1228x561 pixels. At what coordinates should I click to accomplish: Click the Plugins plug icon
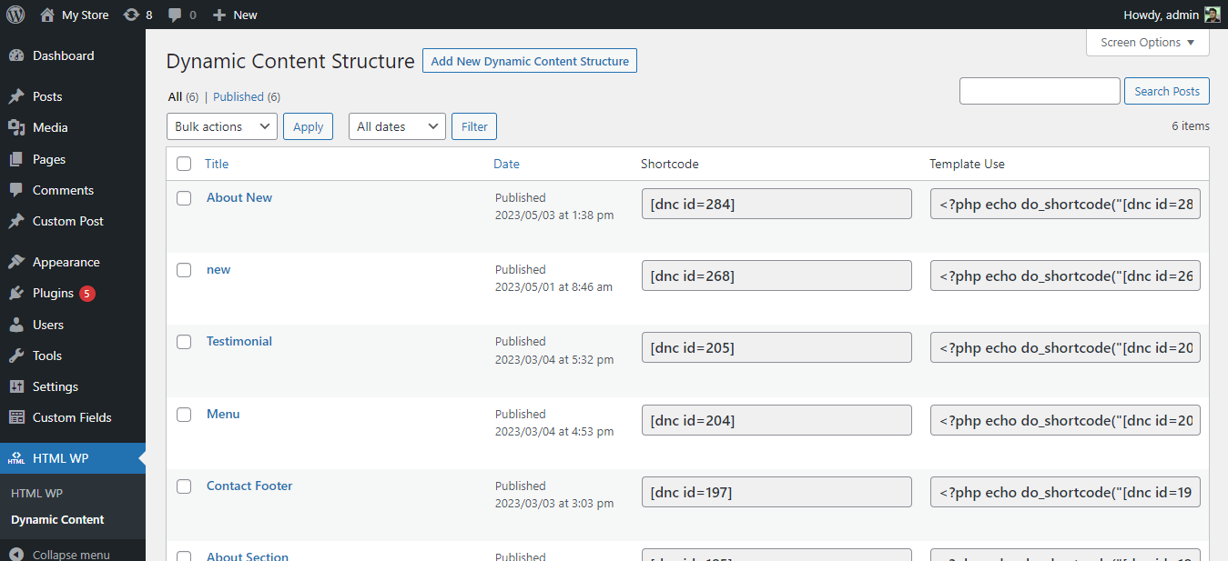tap(16, 293)
